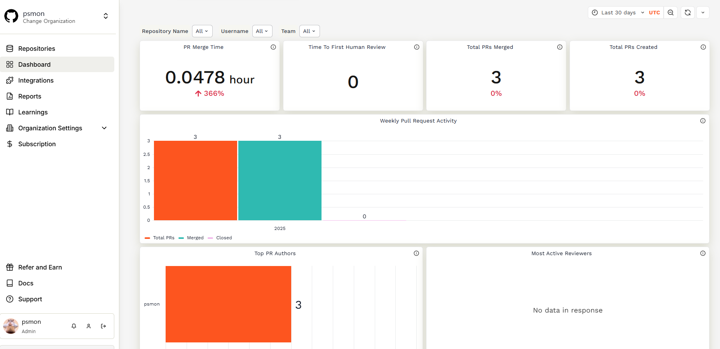The width and height of the screenshot is (720, 349).
Task: Click the orange psmon author bar
Action: 228,304
